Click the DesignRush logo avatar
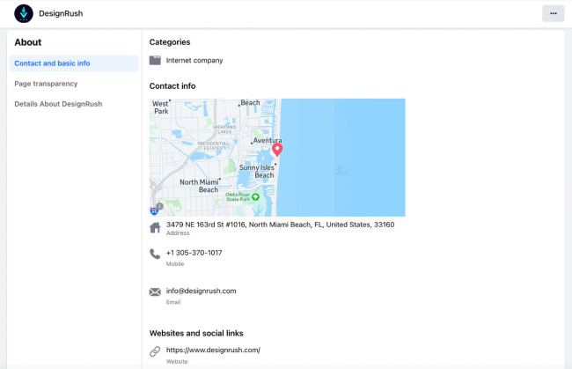The image size is (572, 369). click(24, 13)
